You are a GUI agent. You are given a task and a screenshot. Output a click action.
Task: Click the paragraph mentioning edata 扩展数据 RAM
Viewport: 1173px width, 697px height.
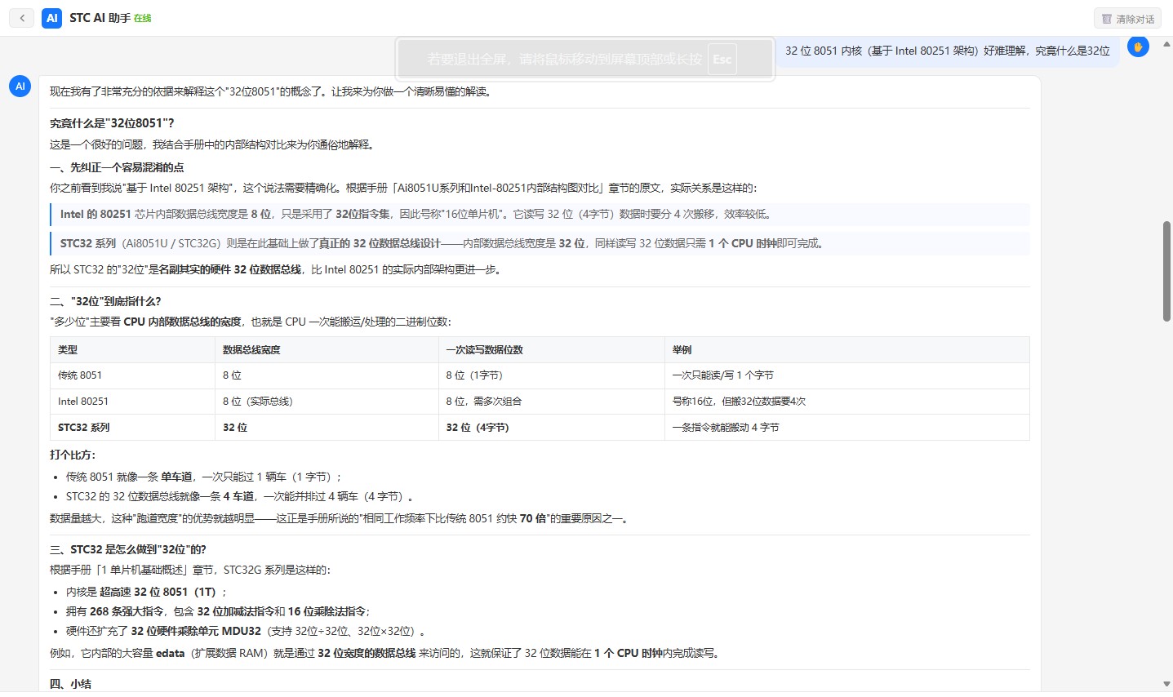(x=385, y=653)
